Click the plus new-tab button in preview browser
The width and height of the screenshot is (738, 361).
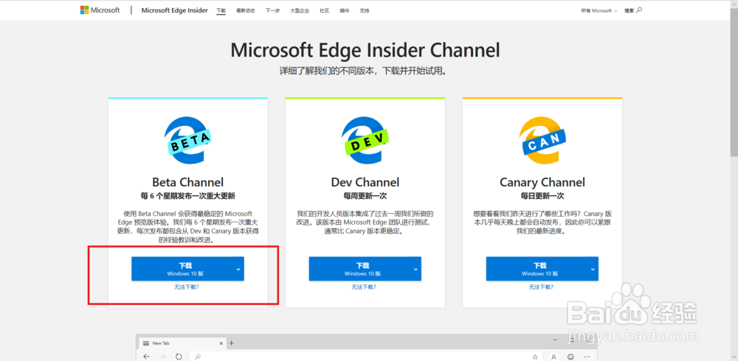232,343
